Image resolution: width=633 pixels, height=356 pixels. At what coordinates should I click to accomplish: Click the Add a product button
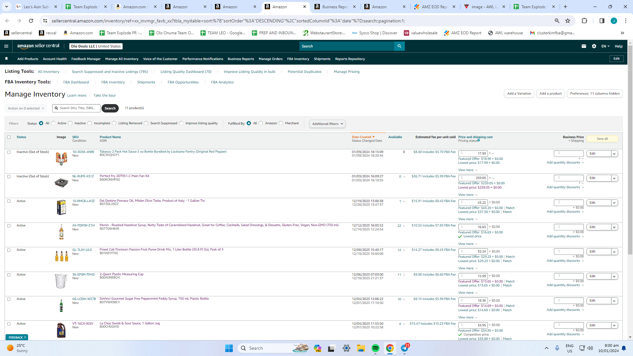551,94
